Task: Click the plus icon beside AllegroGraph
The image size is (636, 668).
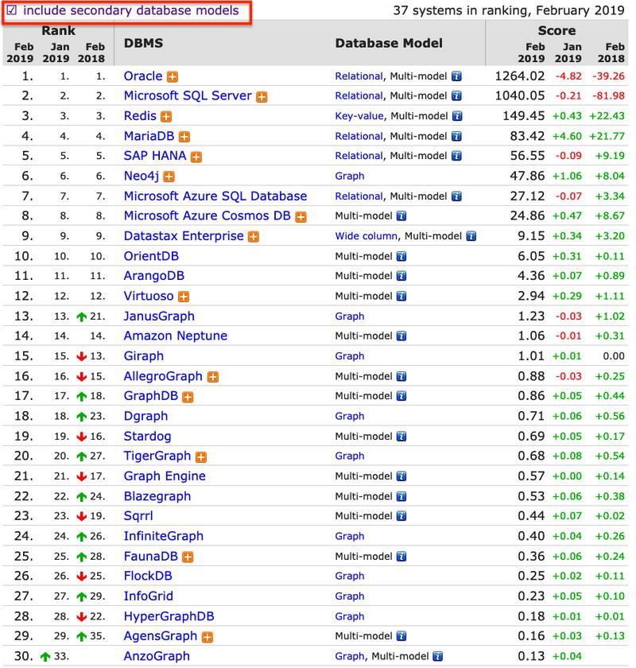Action: pos(212,377)
